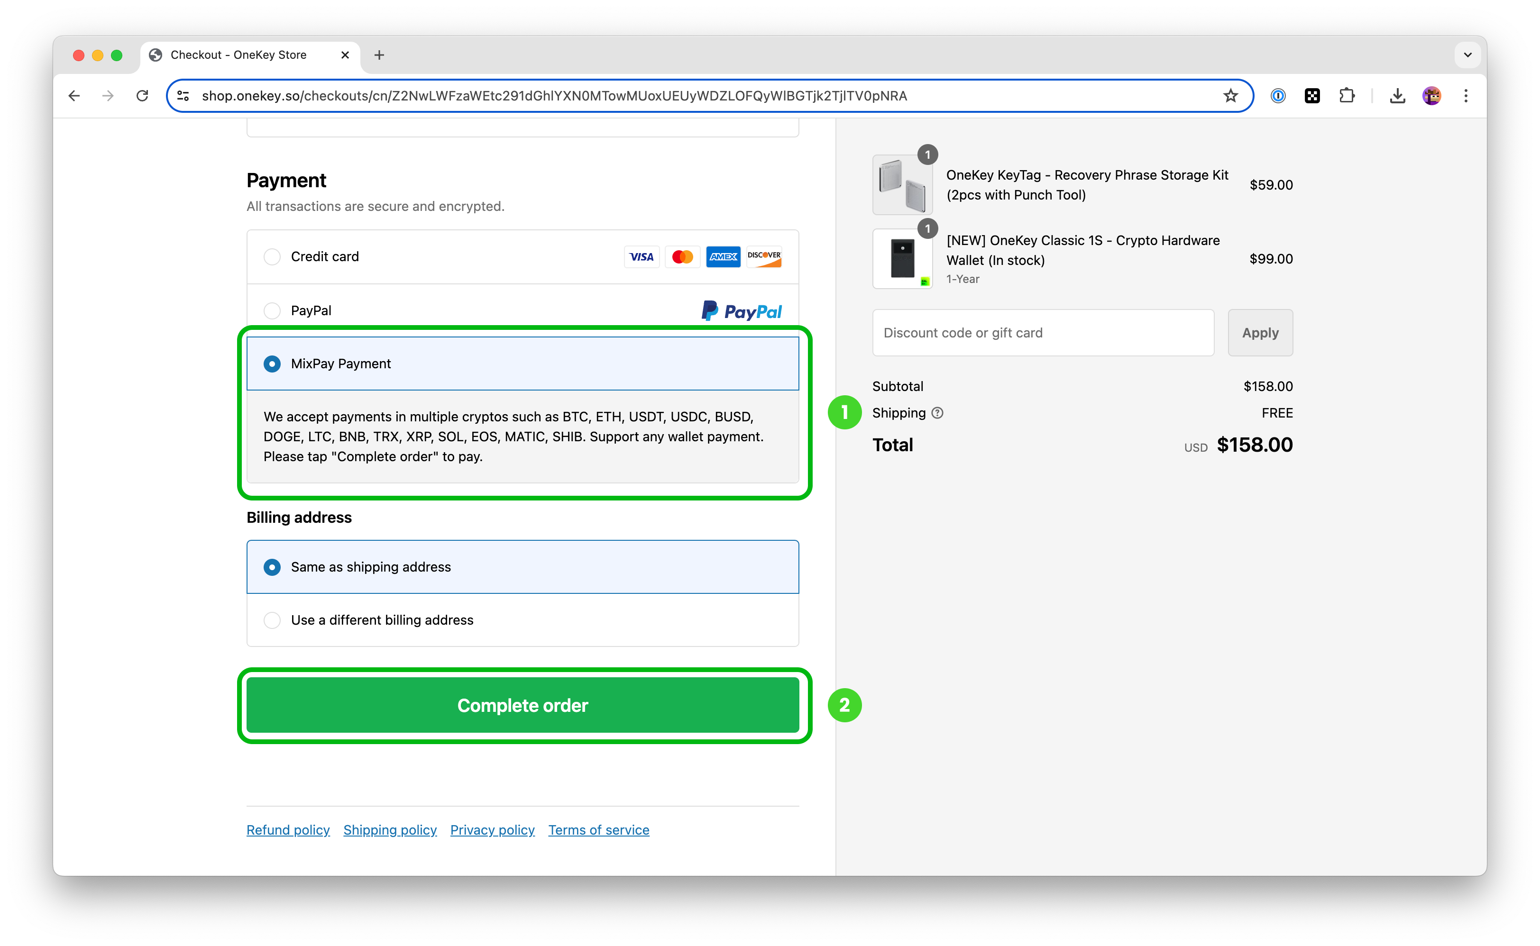
Task: Open the Chrome three-dot menu
Action: click(x=1466, y=96)
